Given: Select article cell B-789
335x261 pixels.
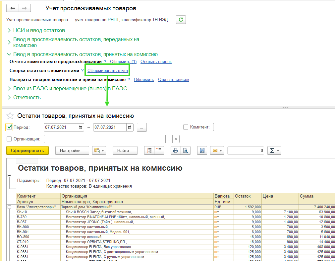Looking at the screenshot, I should pyautogui.click(x=38, y=217).
